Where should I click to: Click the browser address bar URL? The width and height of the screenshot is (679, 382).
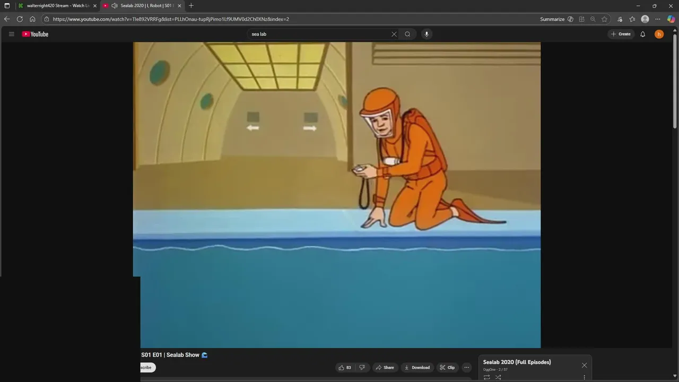tap(171, 19)
